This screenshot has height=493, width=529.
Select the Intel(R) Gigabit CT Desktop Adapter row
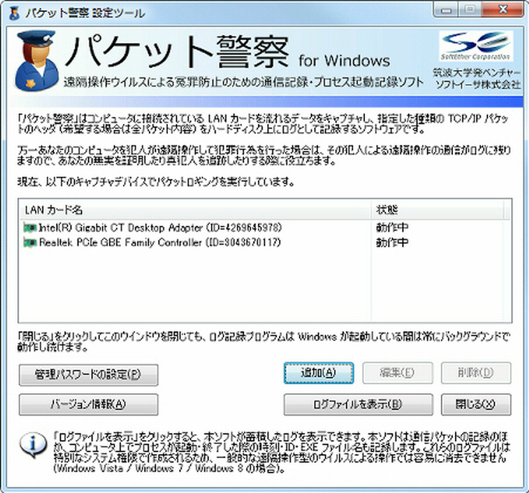coord(159,227)
